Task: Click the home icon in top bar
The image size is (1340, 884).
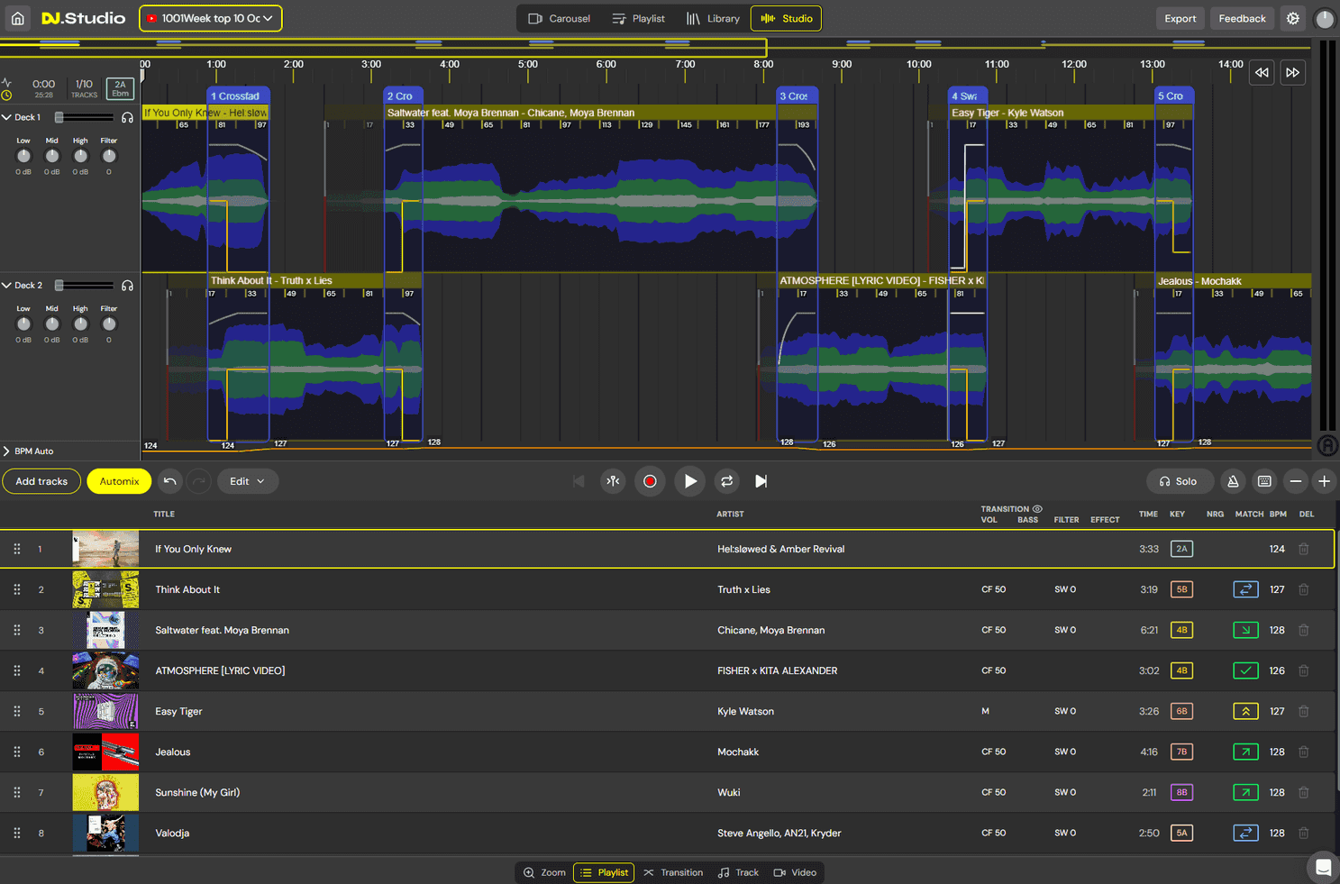Action: (x=18, y=18)
